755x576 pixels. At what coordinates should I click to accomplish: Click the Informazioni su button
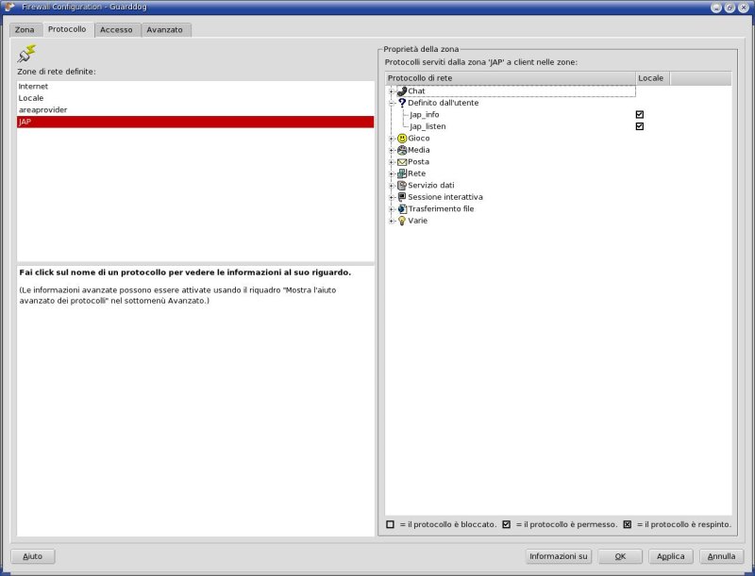tap(559, 556)
